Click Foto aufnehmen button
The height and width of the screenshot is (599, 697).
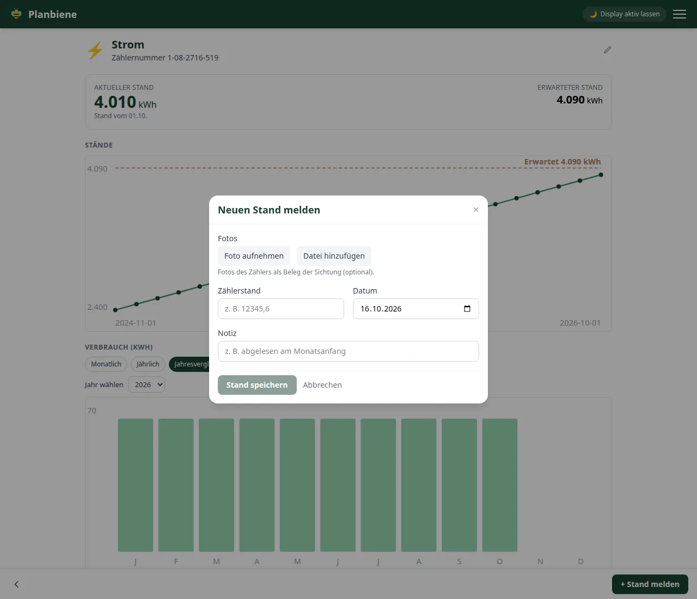254,256
